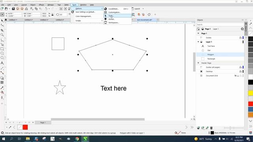This screenshot has width=253, height=142.
Task: Click the Save floppy disk icon
Action: click(13, 9)
